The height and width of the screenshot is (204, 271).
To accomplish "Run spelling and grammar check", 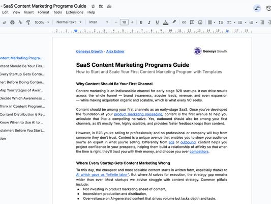I will [x=20, y=22].
